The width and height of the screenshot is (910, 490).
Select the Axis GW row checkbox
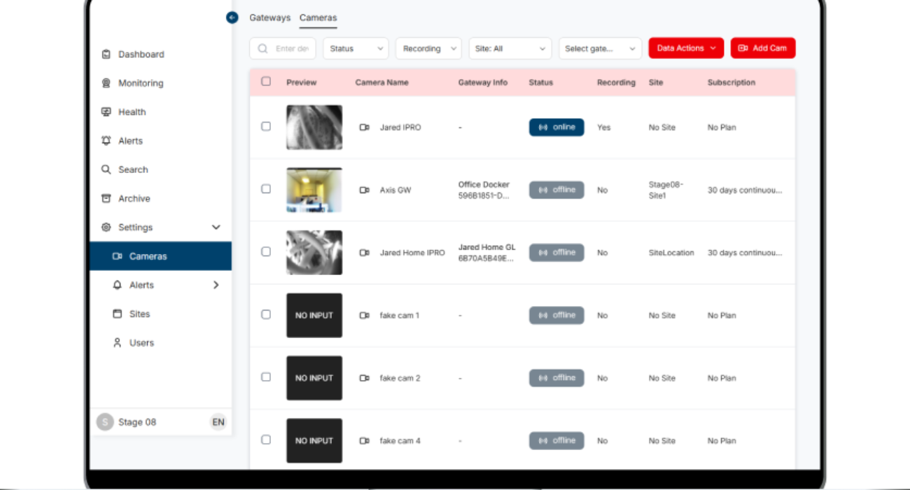(x=266, y=189)
